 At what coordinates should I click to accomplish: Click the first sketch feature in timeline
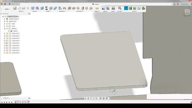(x=16, y=102)
